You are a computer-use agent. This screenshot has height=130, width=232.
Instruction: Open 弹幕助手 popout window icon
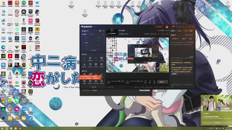tap(186, 35)
